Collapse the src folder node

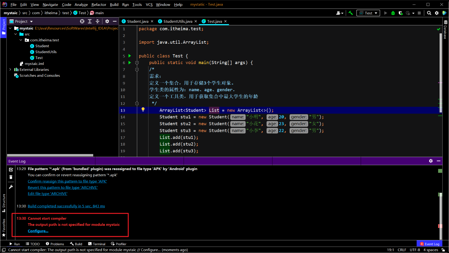coord(16,34)
